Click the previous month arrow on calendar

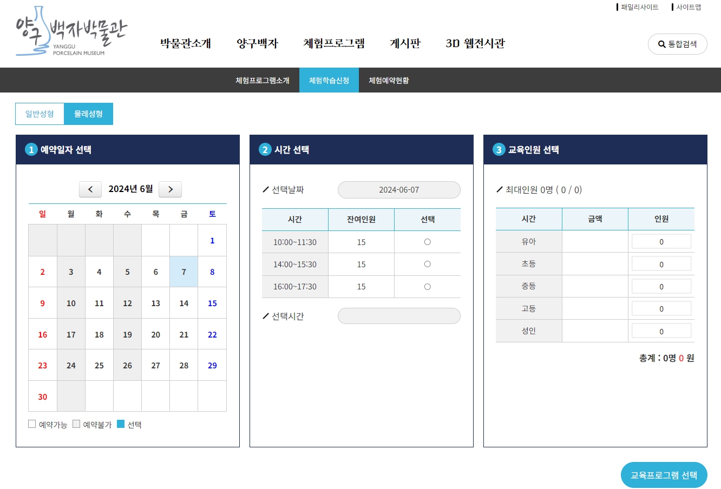point(90,189)
